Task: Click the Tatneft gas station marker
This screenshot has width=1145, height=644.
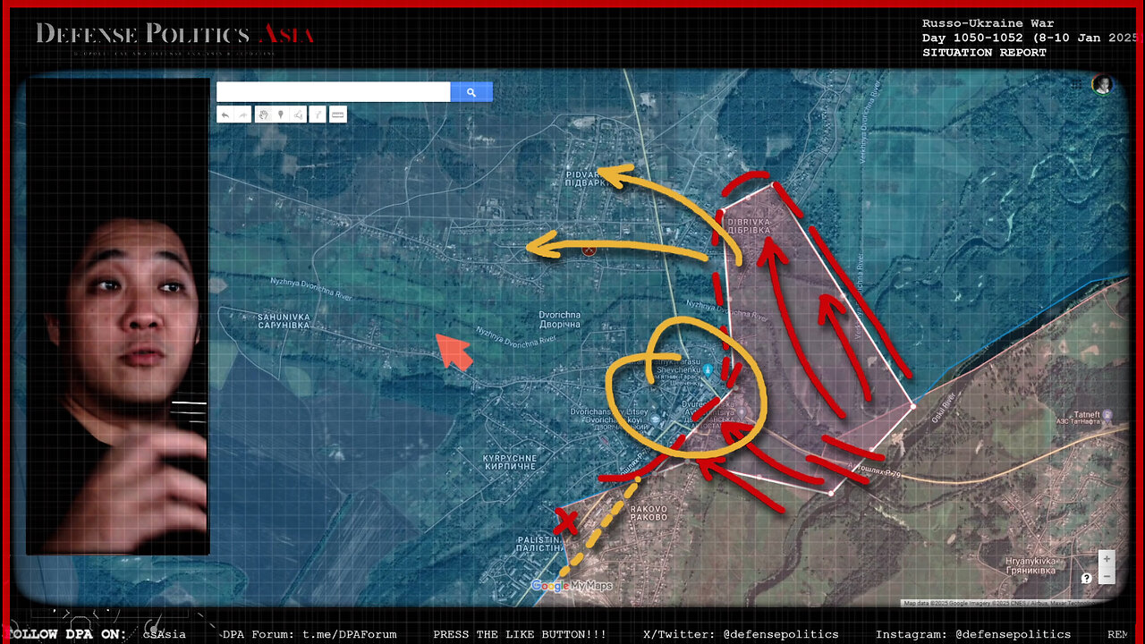Action: (1107, 416)
